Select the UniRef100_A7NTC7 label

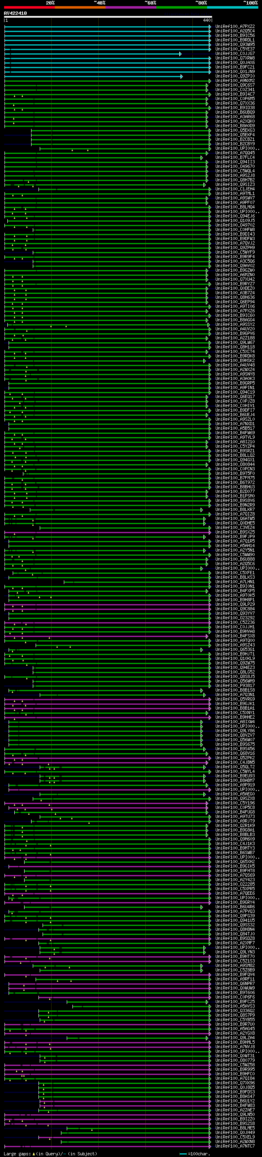(x=235, y=1146)
